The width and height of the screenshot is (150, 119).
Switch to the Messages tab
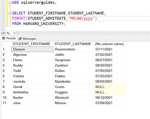point(27,39)
